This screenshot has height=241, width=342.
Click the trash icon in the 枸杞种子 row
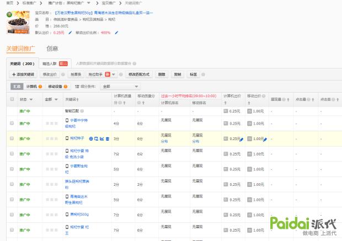108,139
